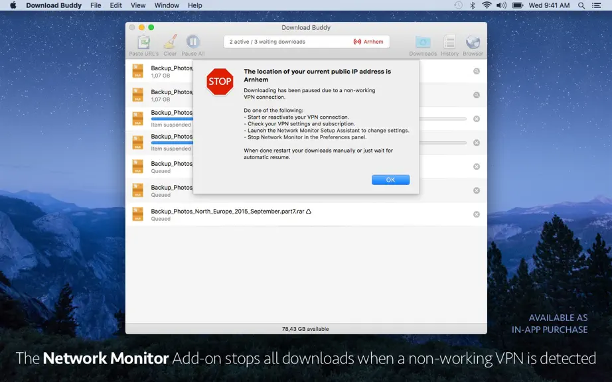612x382 pixels.
Task: Open the Downloads folder icon
Action: pos(423,42)
